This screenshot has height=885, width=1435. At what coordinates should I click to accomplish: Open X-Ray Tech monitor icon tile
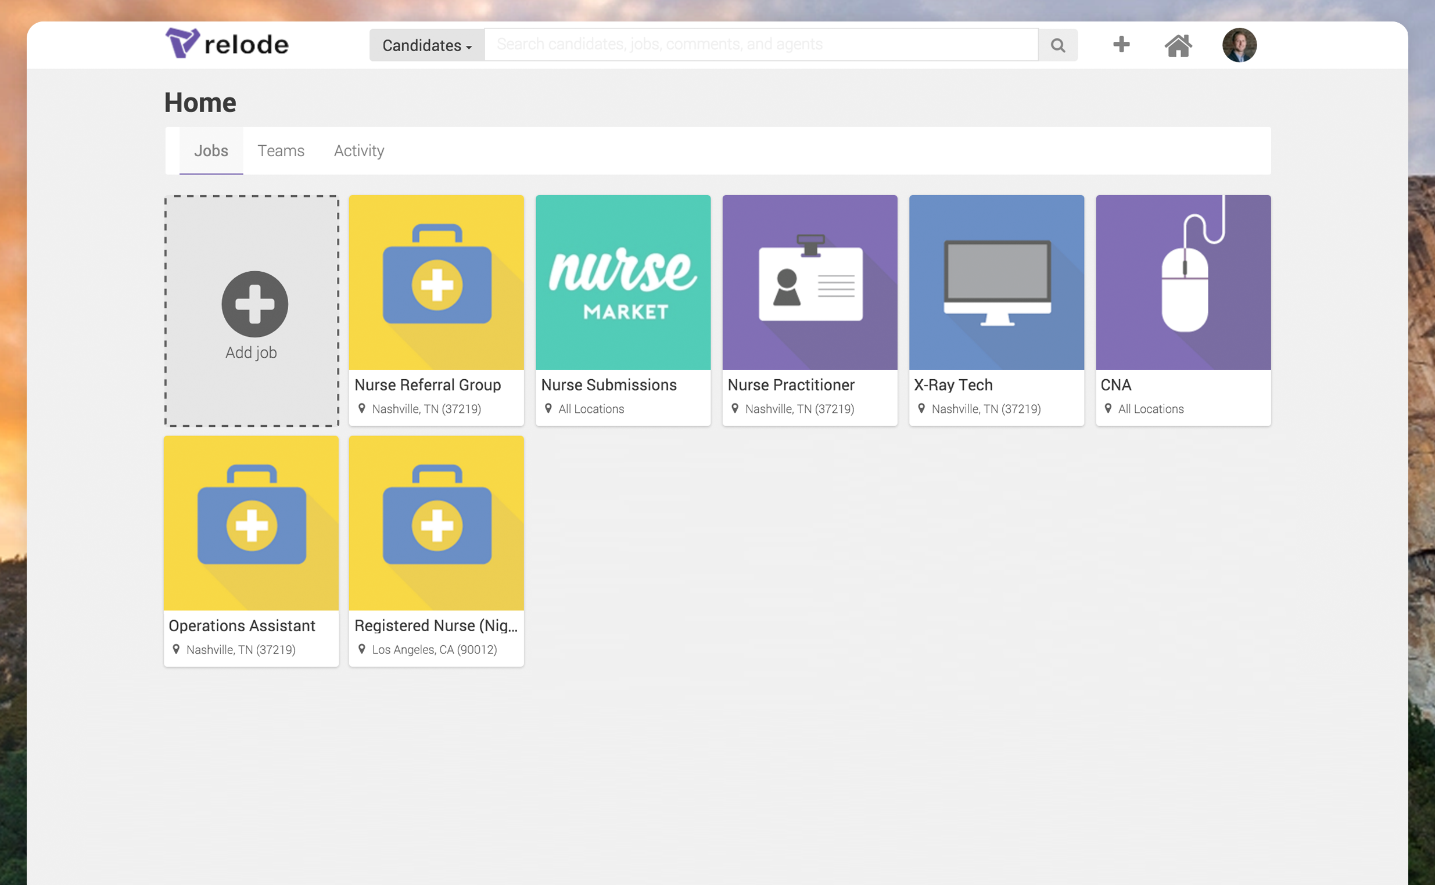996,282
